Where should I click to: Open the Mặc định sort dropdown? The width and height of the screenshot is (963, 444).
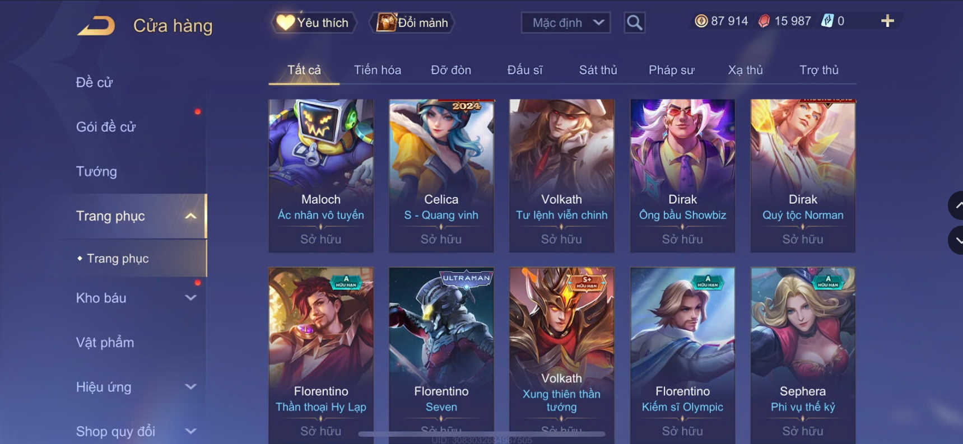click(x=566, y=23)
